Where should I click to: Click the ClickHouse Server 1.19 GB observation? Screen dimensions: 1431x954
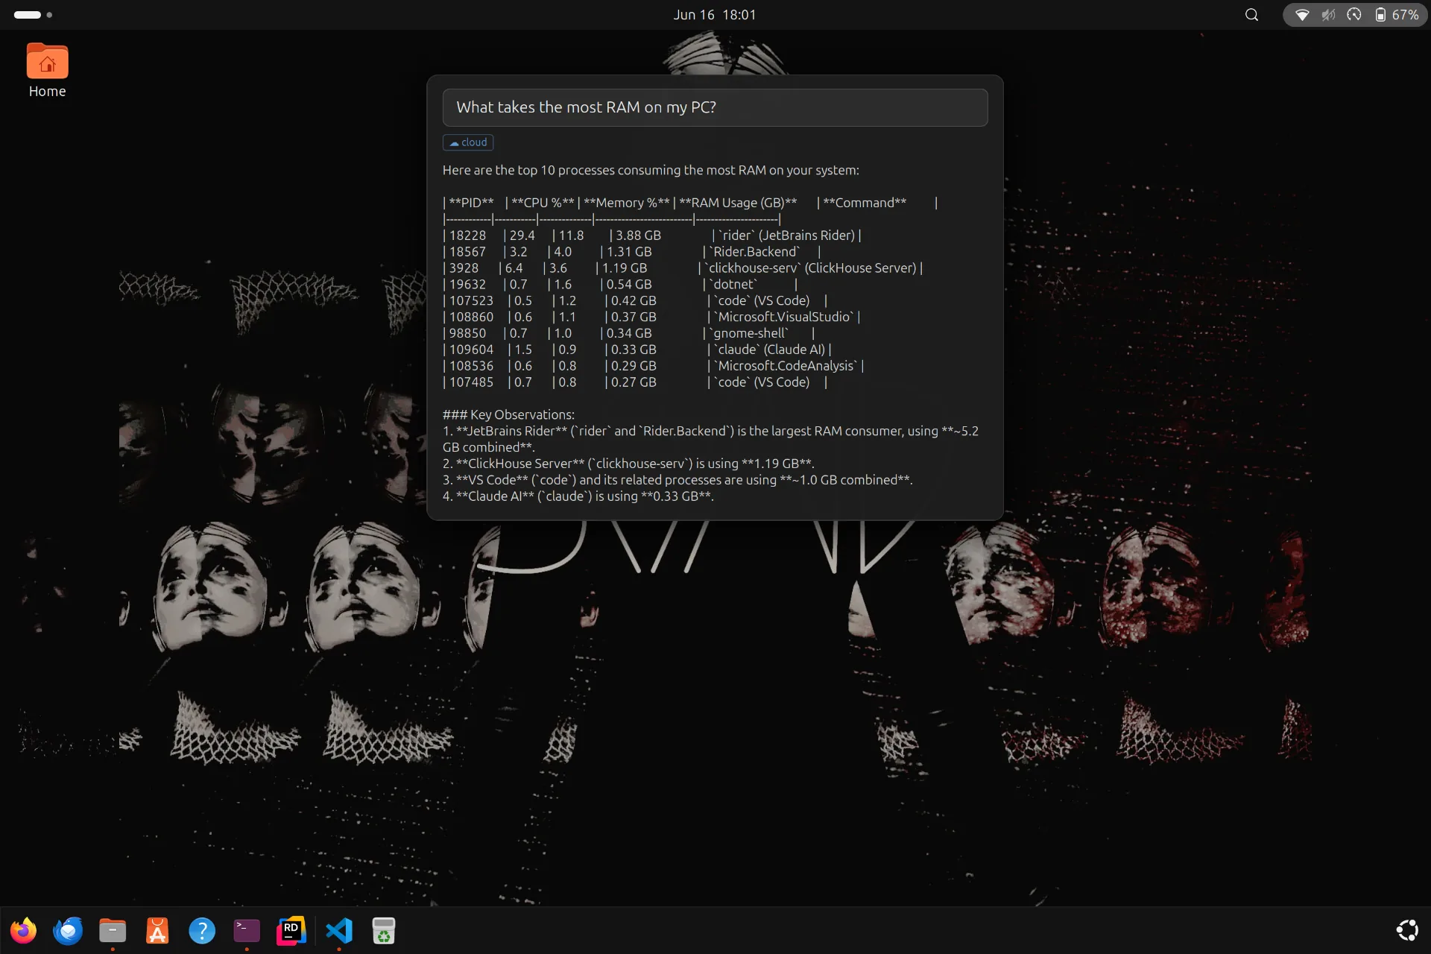tap(628, 464)
